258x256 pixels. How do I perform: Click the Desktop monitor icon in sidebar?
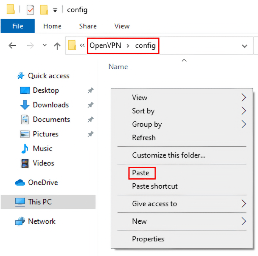tap(25, 90)
